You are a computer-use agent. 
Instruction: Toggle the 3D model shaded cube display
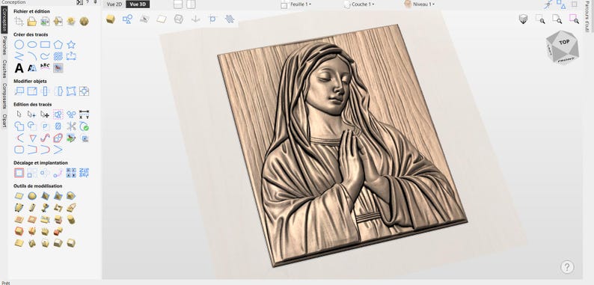coord(110,19)
